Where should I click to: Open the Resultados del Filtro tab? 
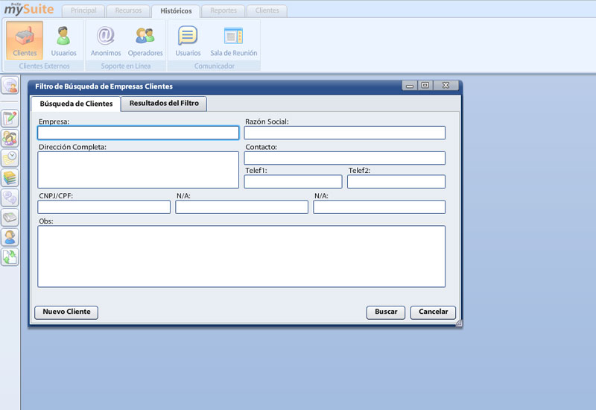tap(164, 104)
